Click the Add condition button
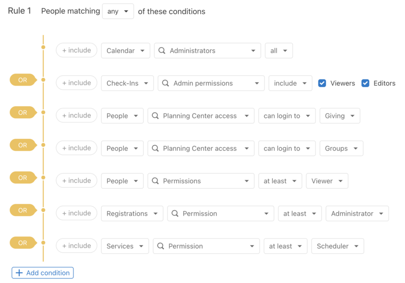405x283 pixels. click(43, 273)
